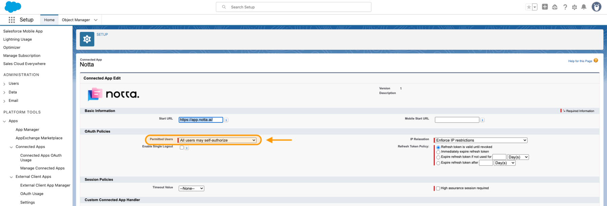Open App Manager in sidebar

[x=27, y=129]
